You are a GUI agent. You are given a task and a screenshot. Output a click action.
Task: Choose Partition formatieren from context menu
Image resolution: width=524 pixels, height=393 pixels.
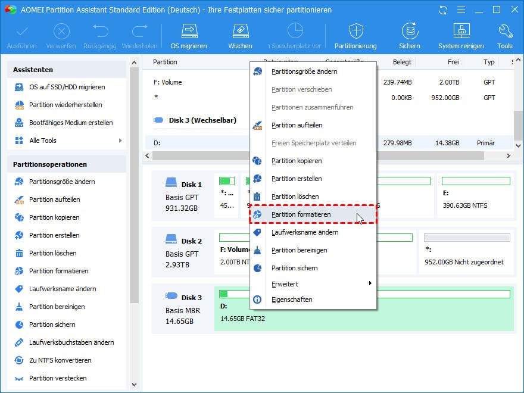click(x=301, y=214)
